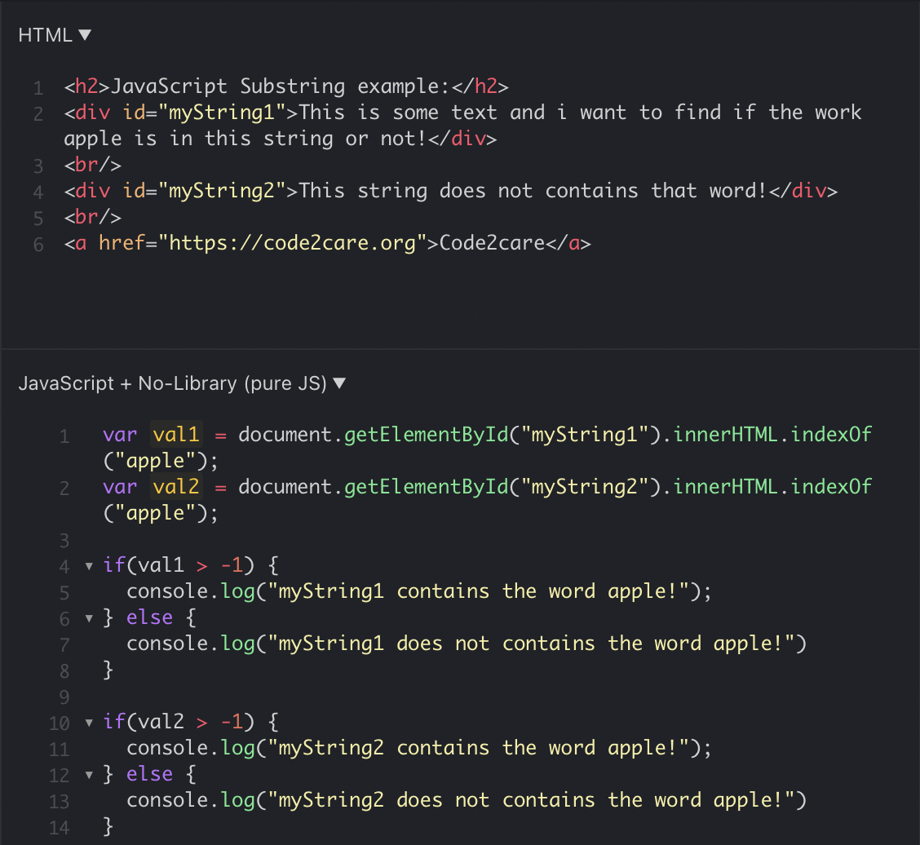
Task: Collapse the else block at line 12
Action: (x=89, y=773)
